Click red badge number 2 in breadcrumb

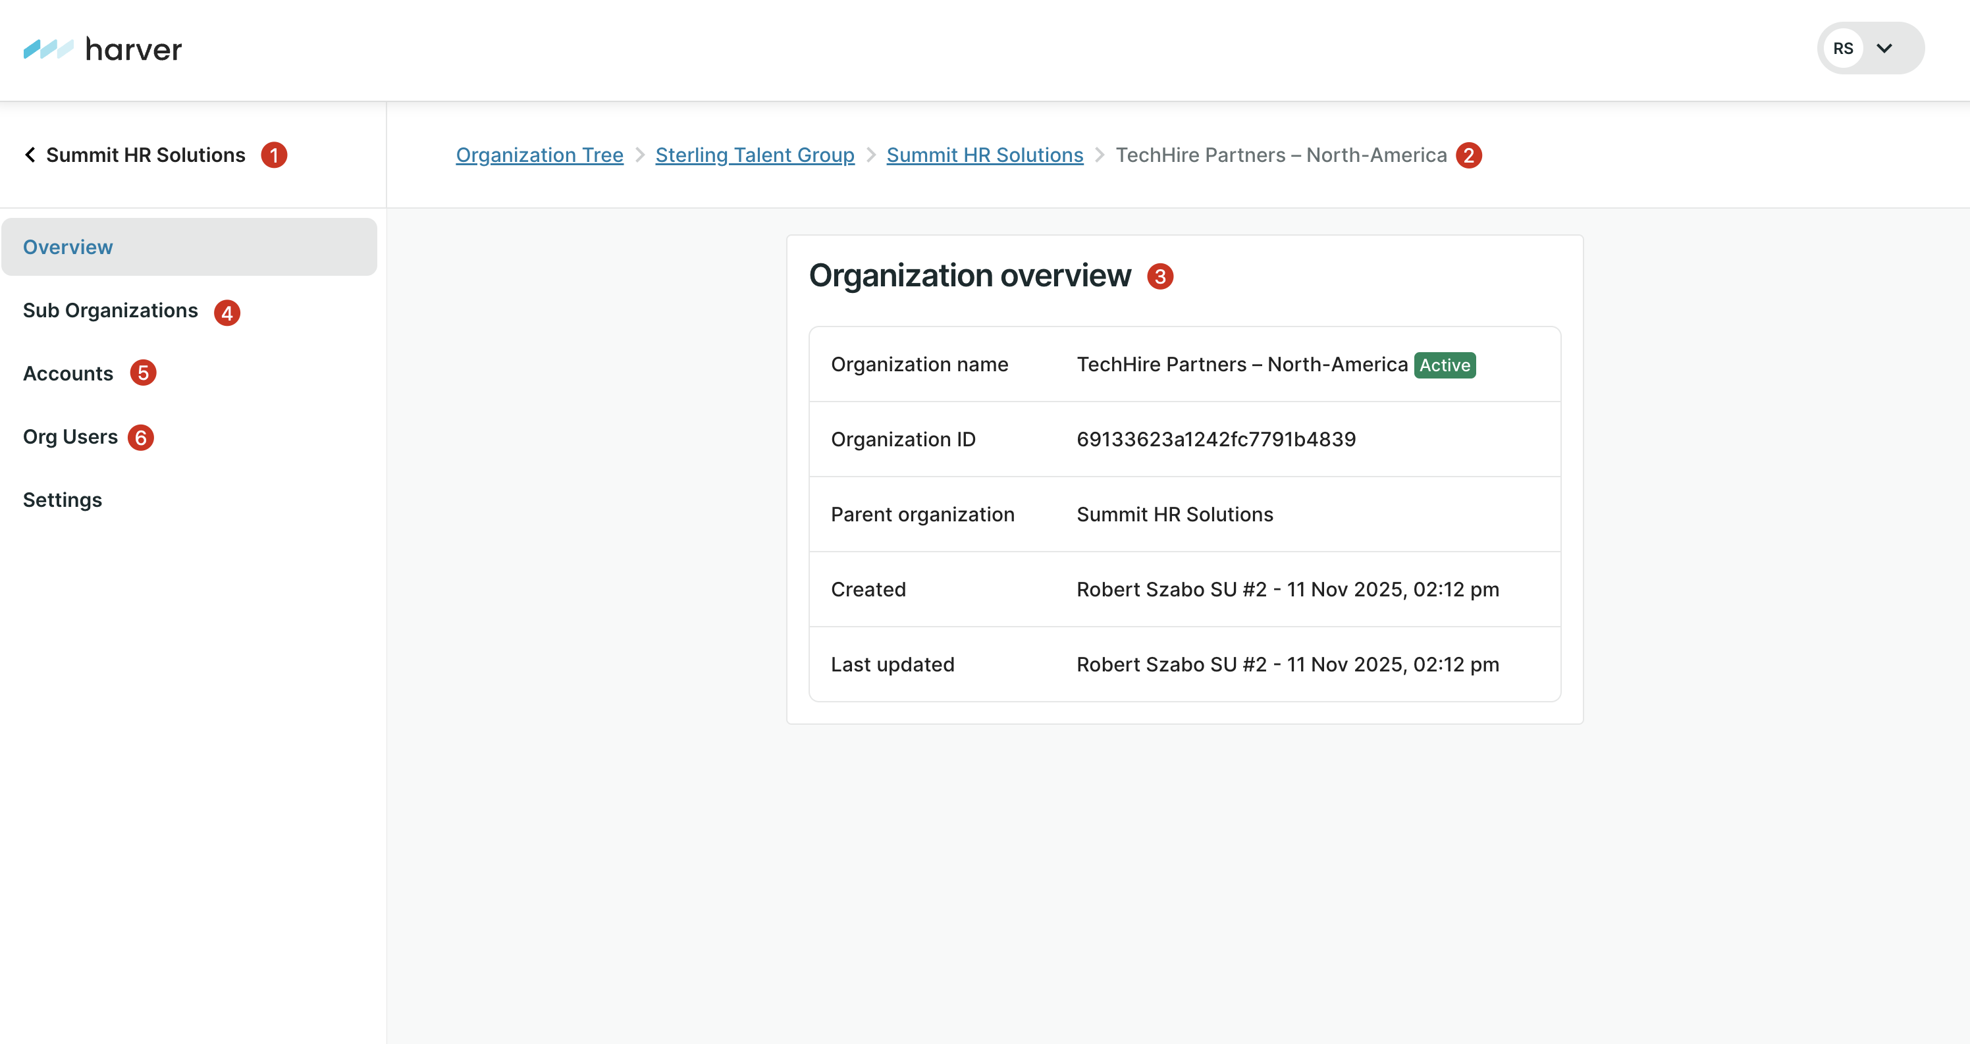[1468, 155]
